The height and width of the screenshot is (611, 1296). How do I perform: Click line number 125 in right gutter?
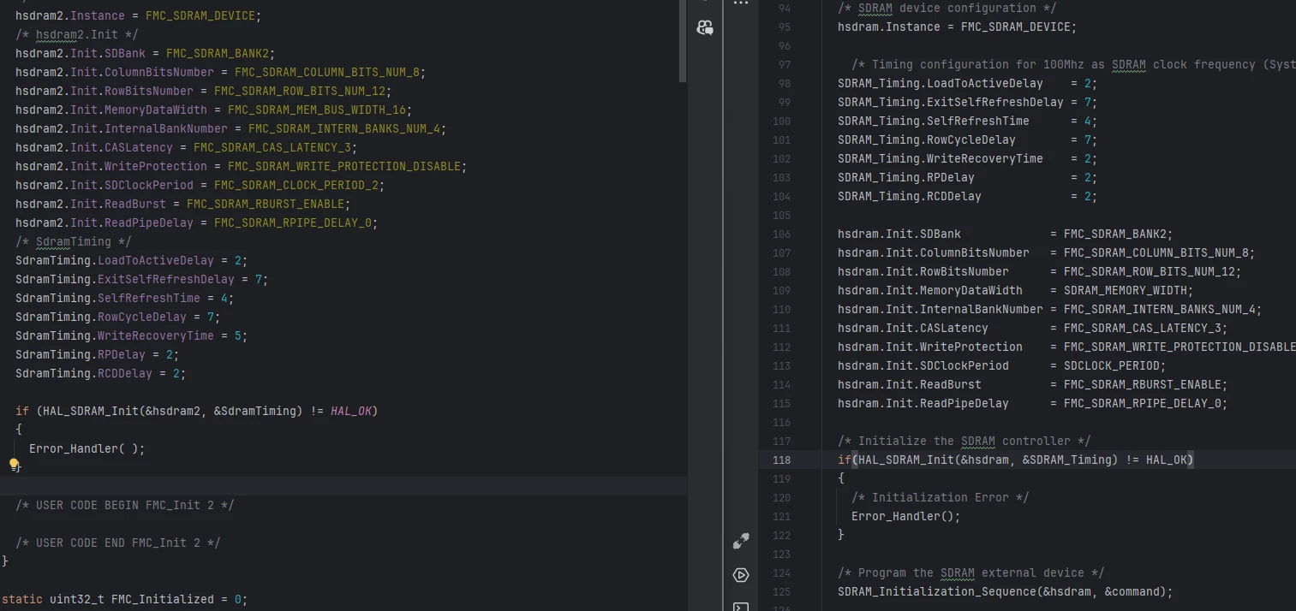tap(781, 591)
